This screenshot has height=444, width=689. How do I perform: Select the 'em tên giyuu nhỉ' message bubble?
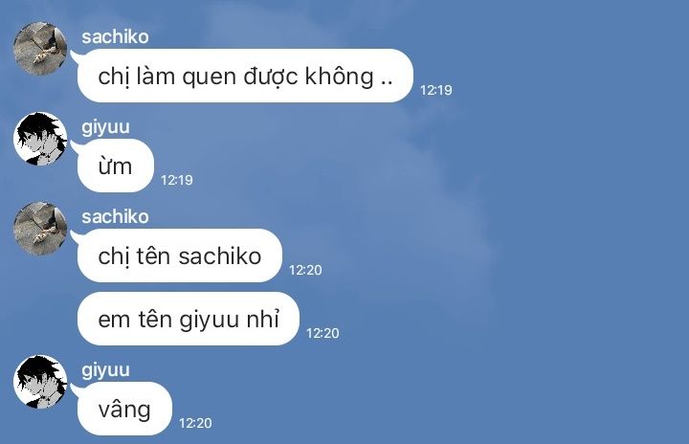coord(189,319)
